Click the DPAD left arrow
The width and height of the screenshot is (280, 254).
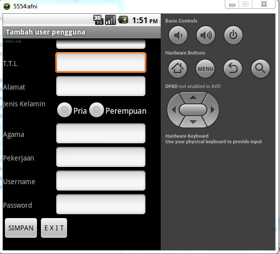(x=174, y=110)
